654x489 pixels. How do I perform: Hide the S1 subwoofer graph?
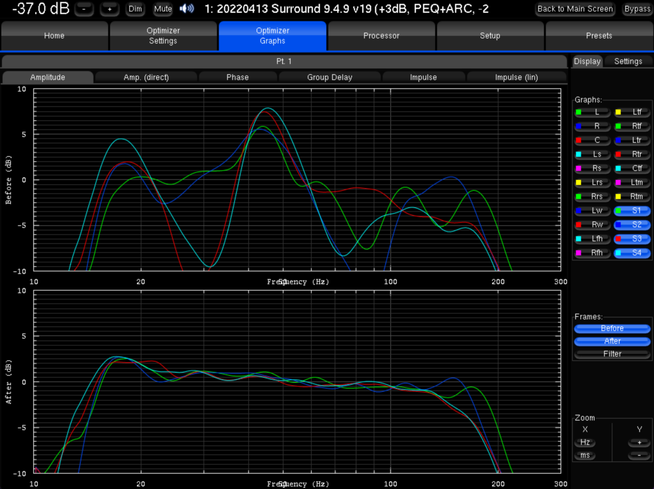pyautogui.click(x=632, y=211)
